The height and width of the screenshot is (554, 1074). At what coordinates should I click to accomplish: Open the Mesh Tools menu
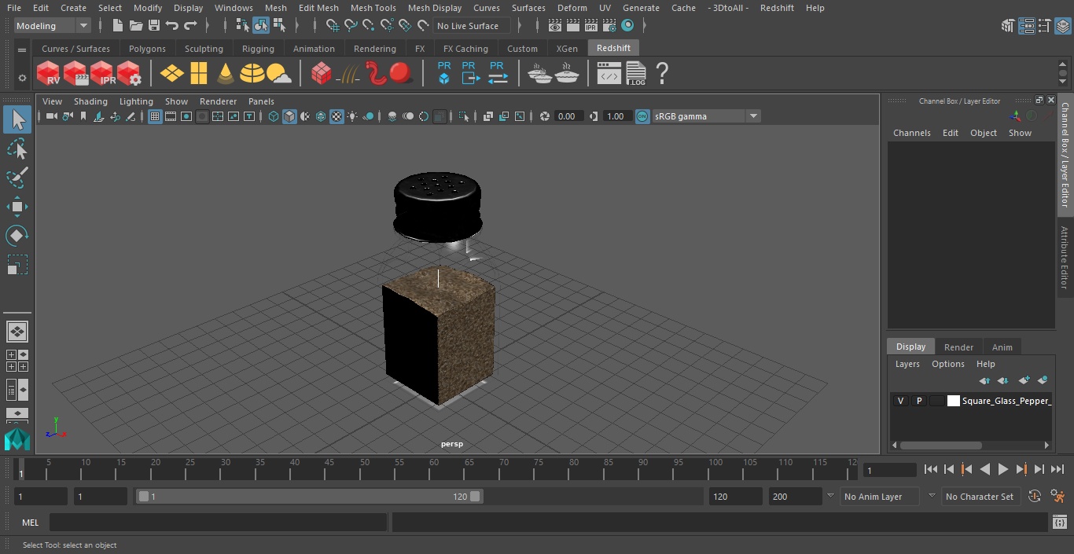(373, 8)
